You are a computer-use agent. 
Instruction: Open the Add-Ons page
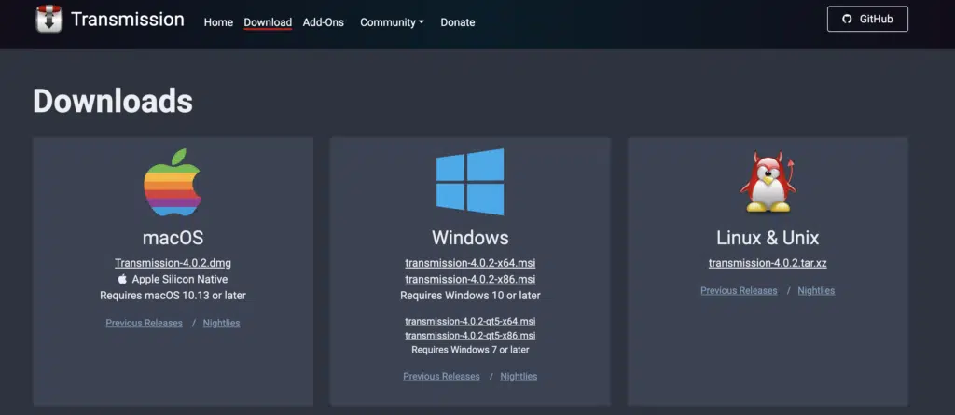(x=324, y=22)
